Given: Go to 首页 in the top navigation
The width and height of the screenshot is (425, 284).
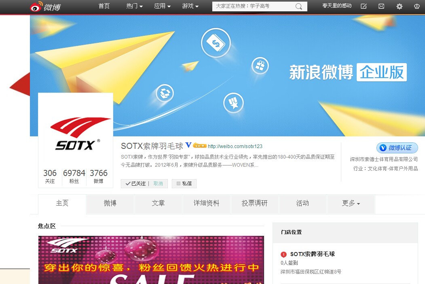Looking at the screenshot, I should click(104, 6).
